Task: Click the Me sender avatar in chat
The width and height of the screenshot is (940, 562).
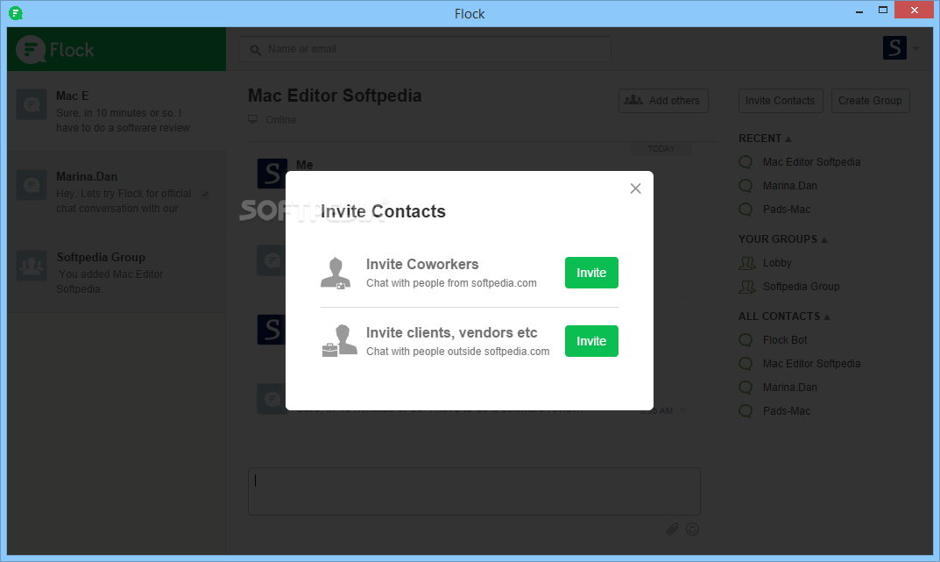Action: [272, 174]
